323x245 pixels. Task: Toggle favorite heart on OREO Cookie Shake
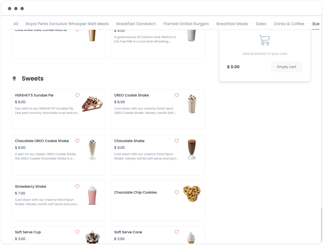tap(177, 95)
